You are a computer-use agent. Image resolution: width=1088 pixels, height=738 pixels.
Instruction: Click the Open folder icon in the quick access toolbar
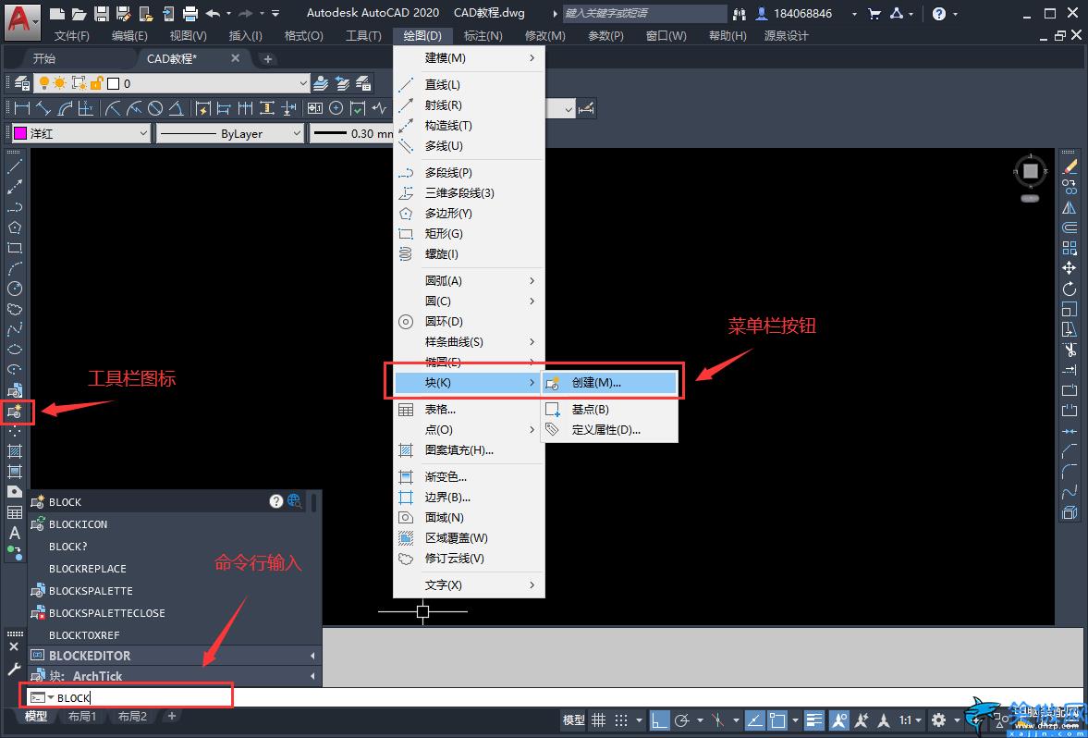coord(79,13)
